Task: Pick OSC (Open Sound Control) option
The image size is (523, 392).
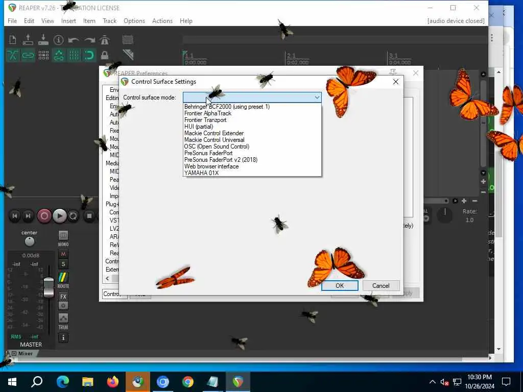Action: [x=252, y=146]
